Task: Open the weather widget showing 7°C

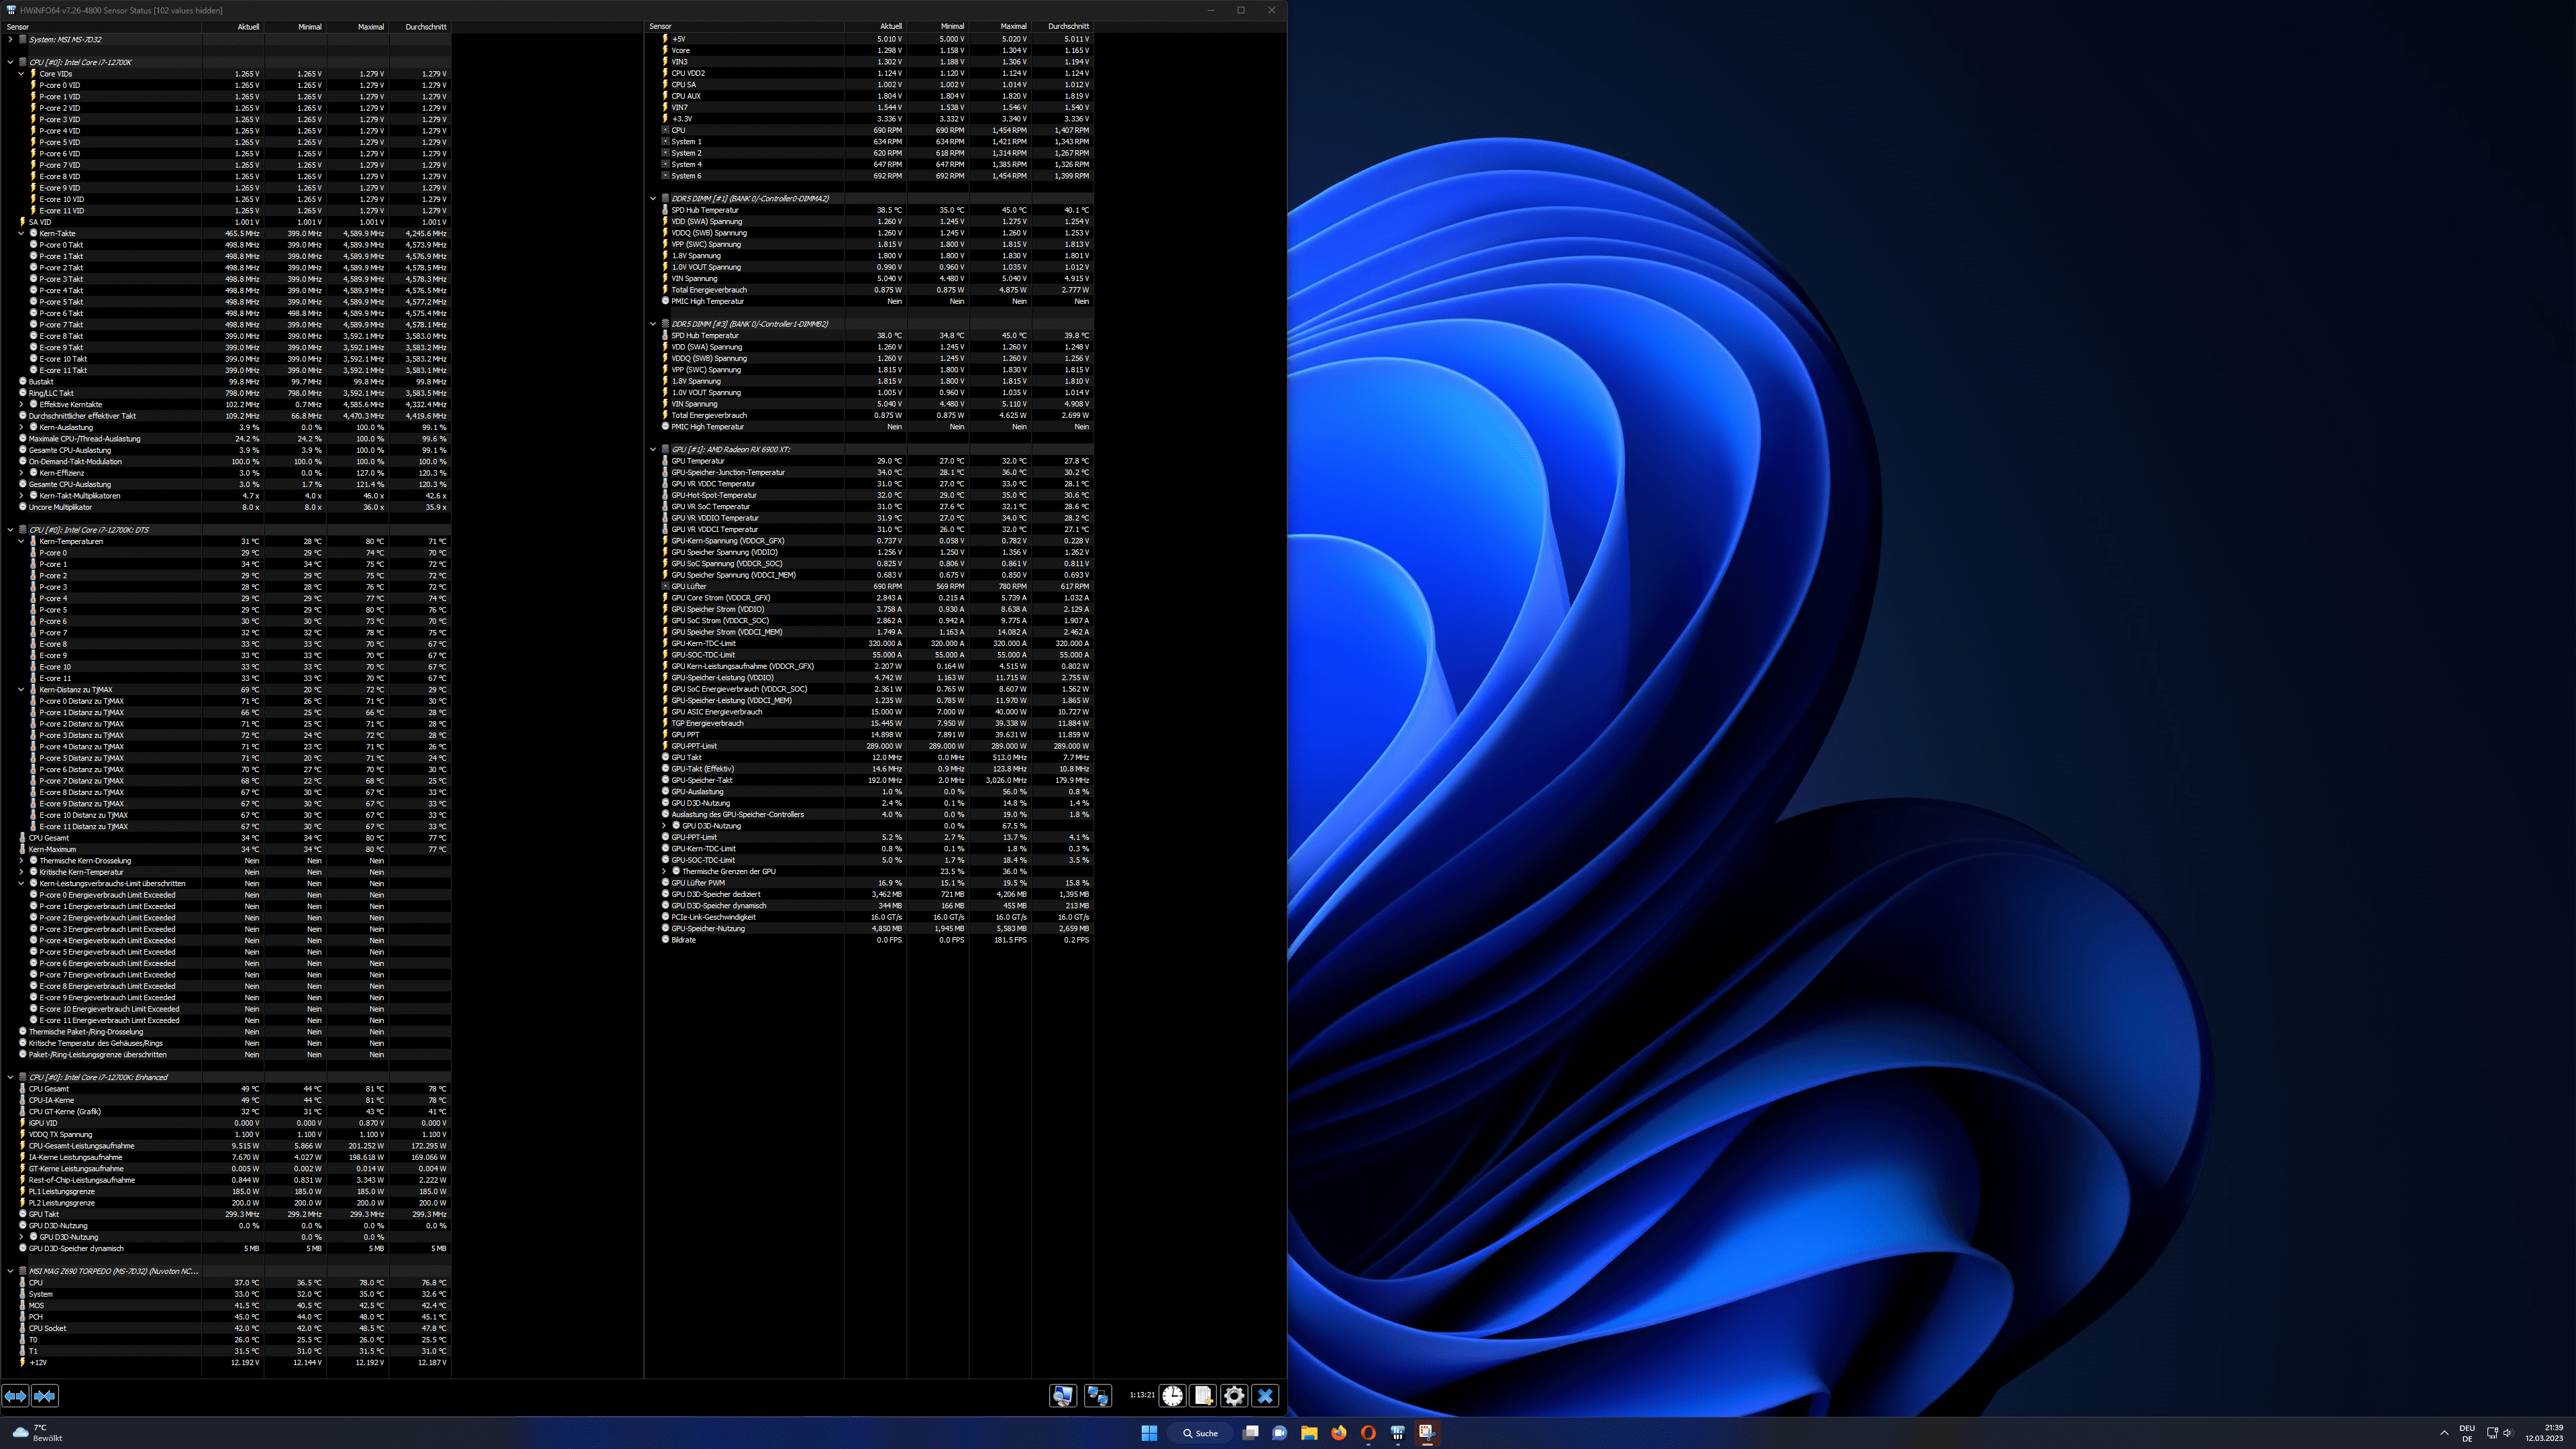Action: click(x=38, y=1433)
